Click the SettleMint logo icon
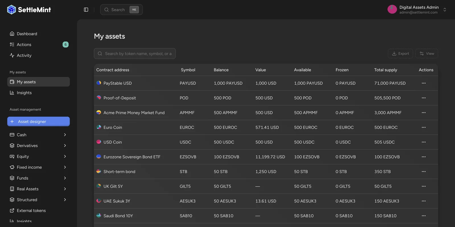455x227 pixels. pyautogui.click(x=11, y=10)
